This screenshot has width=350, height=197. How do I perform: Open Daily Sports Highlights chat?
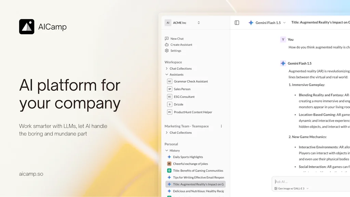(188, 157)
